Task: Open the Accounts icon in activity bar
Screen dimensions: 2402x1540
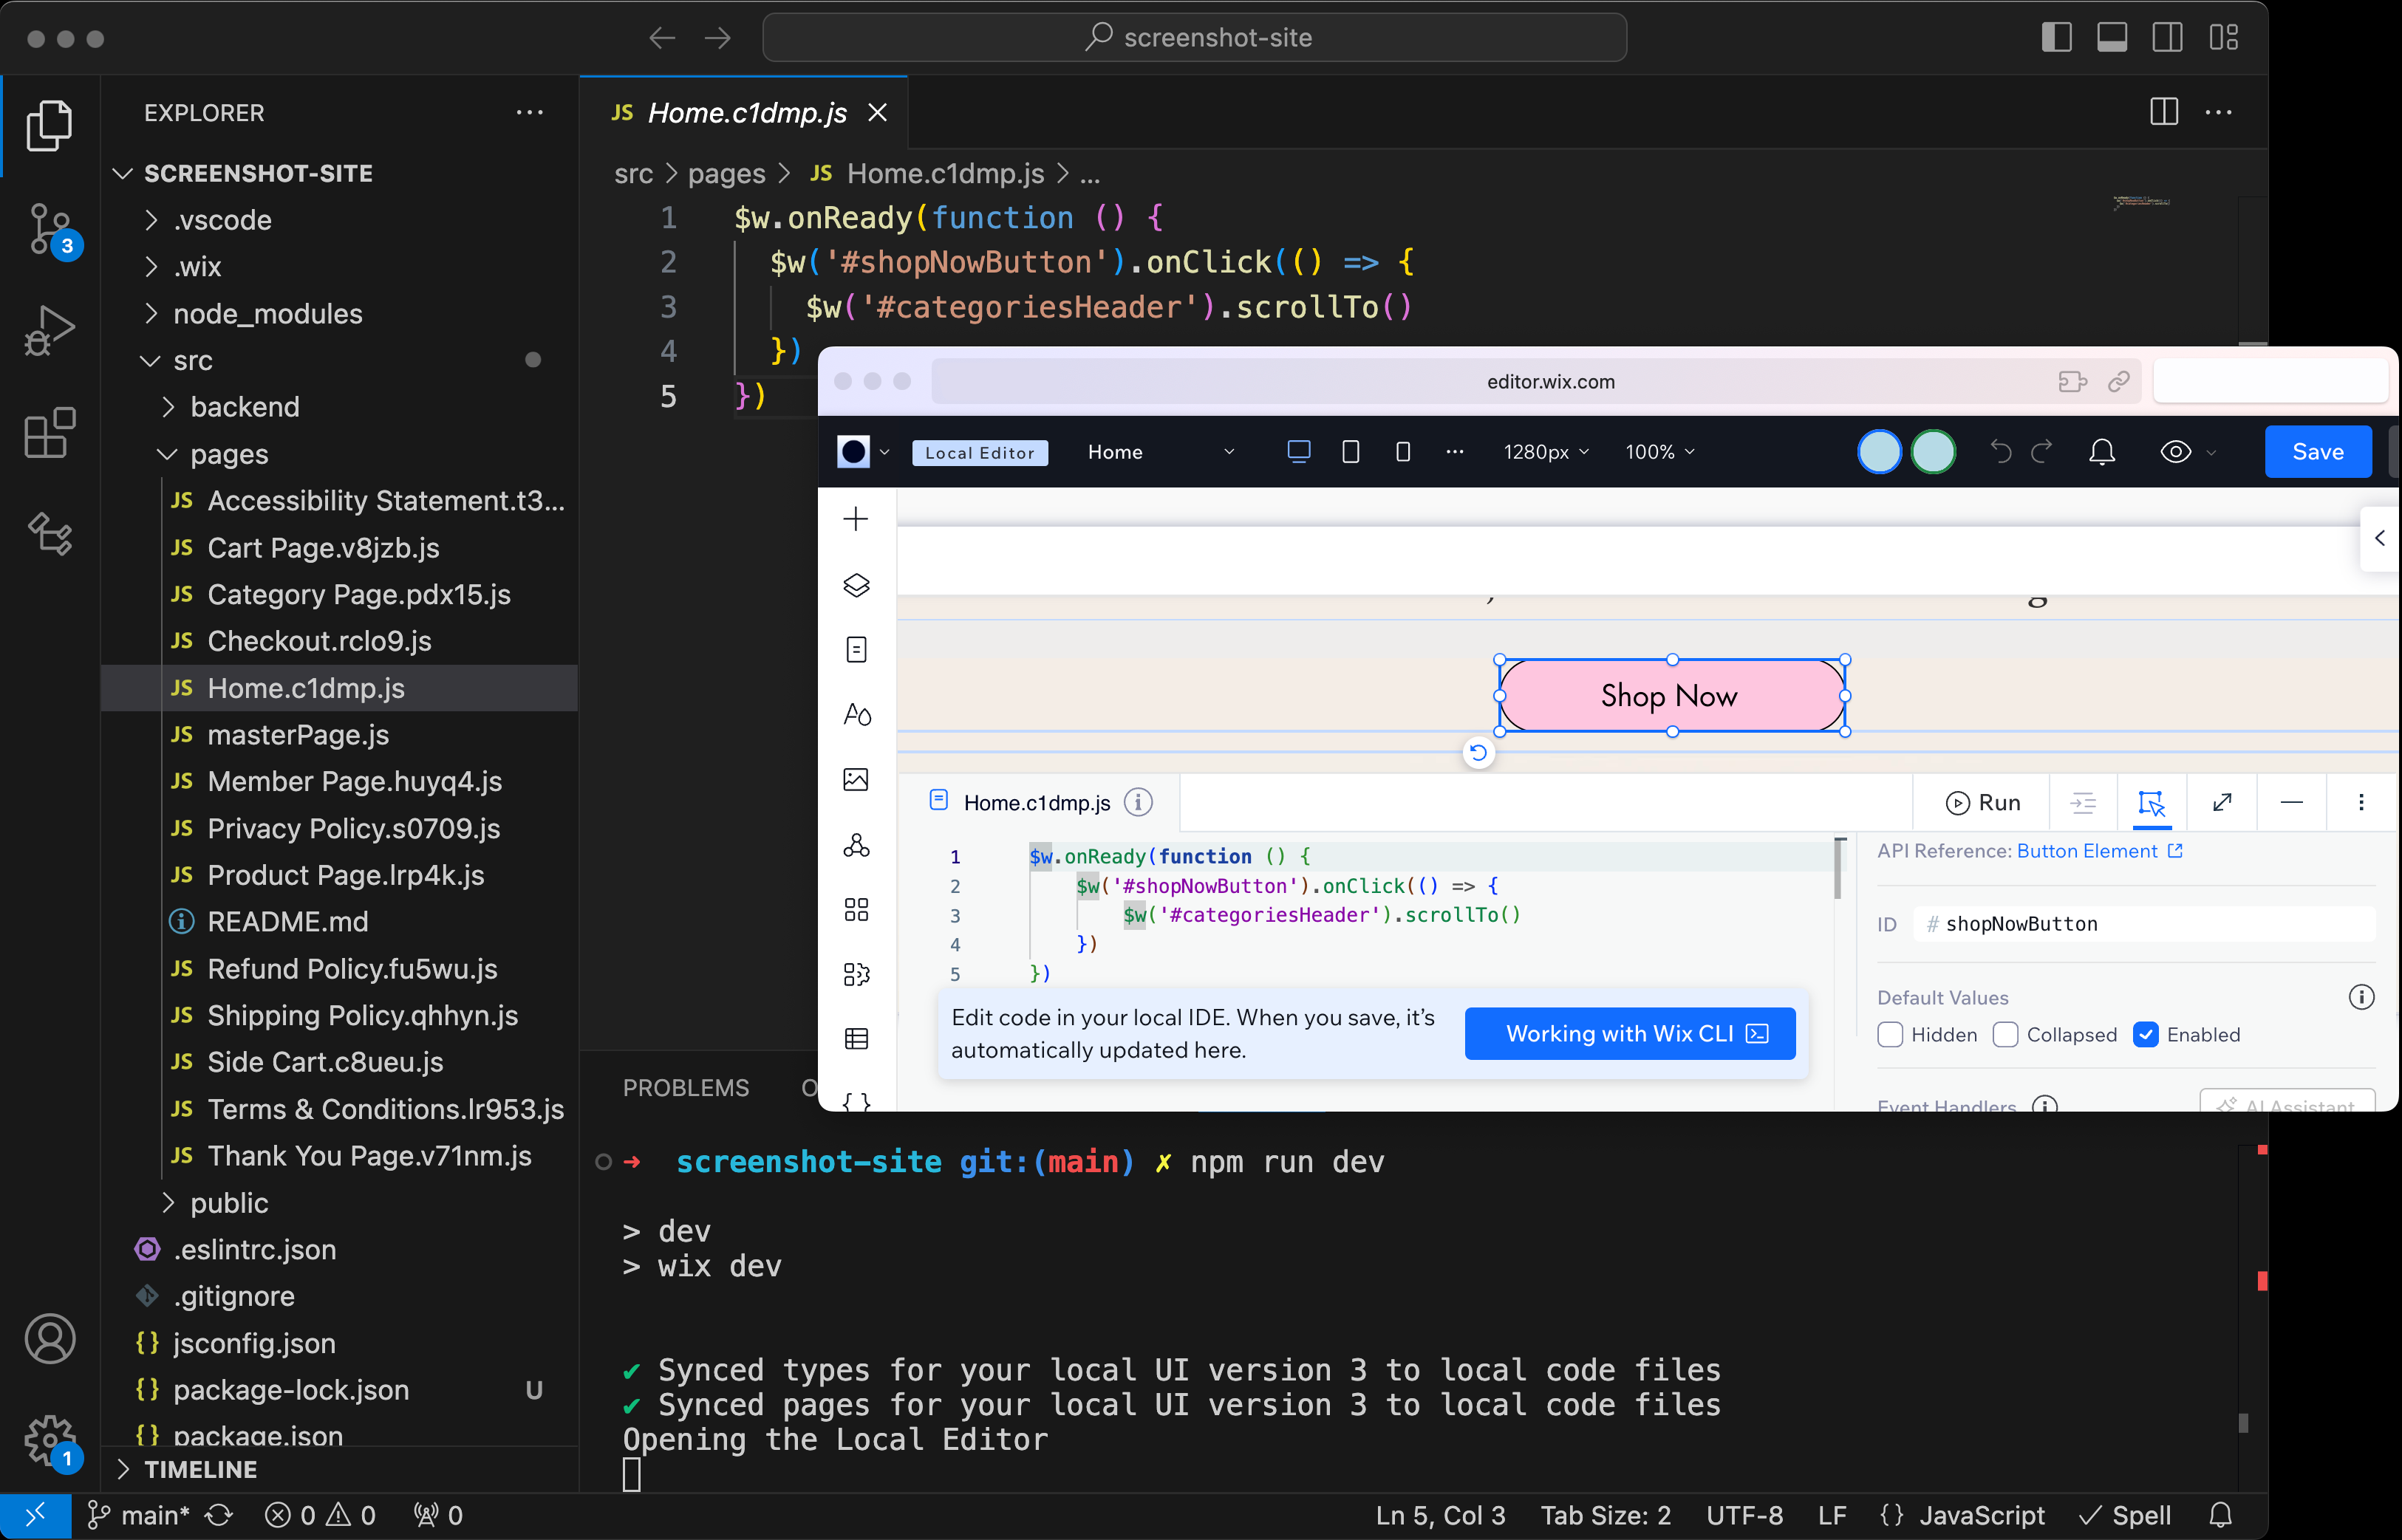Action: [49, 1338]
